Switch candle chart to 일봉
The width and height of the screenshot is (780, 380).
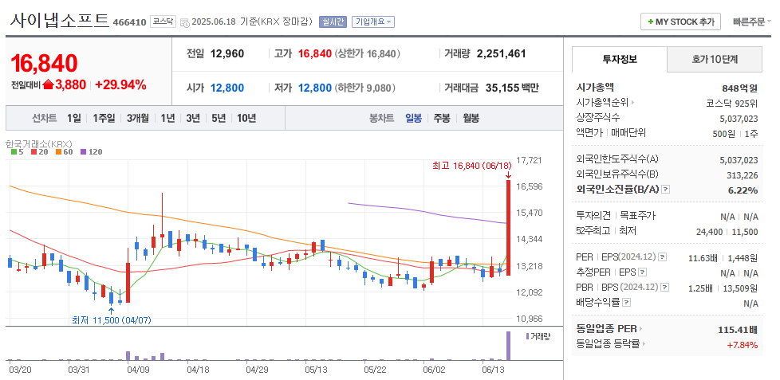click(413, 118)
